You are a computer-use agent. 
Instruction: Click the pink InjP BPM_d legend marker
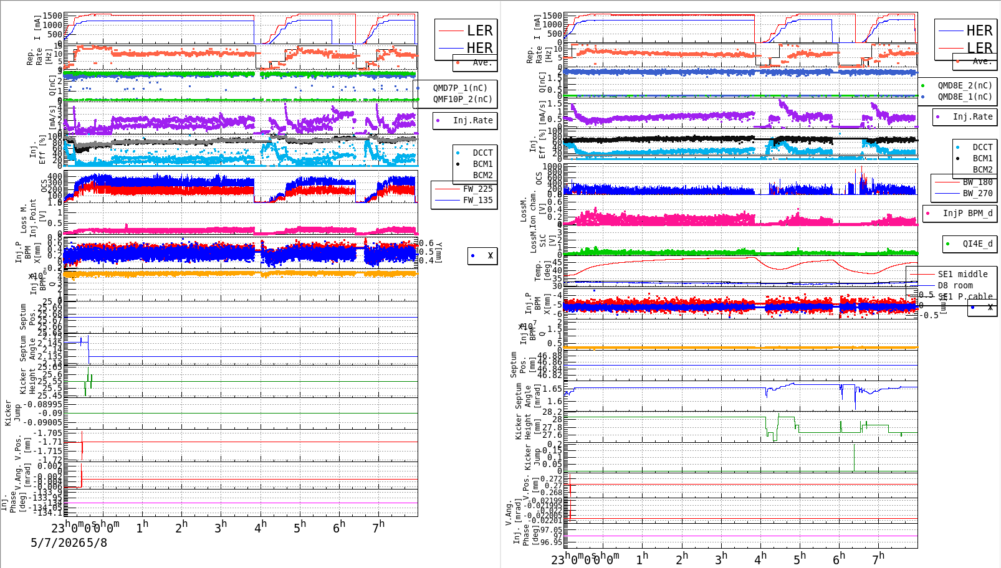click(x=928, y=214)
